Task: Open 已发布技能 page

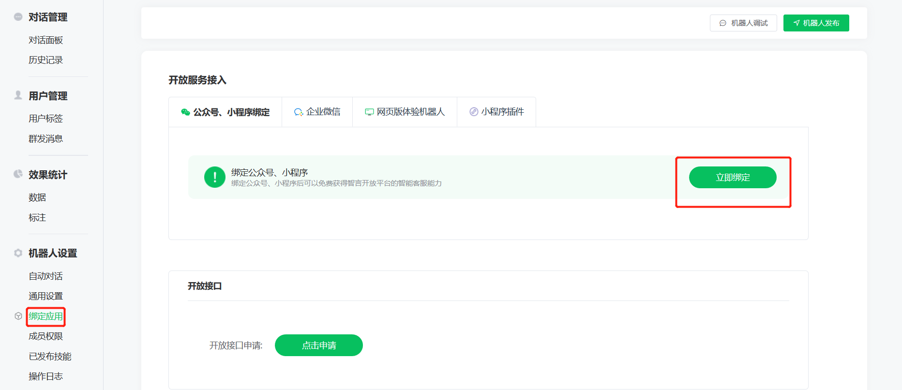Action: click(50, 357)
